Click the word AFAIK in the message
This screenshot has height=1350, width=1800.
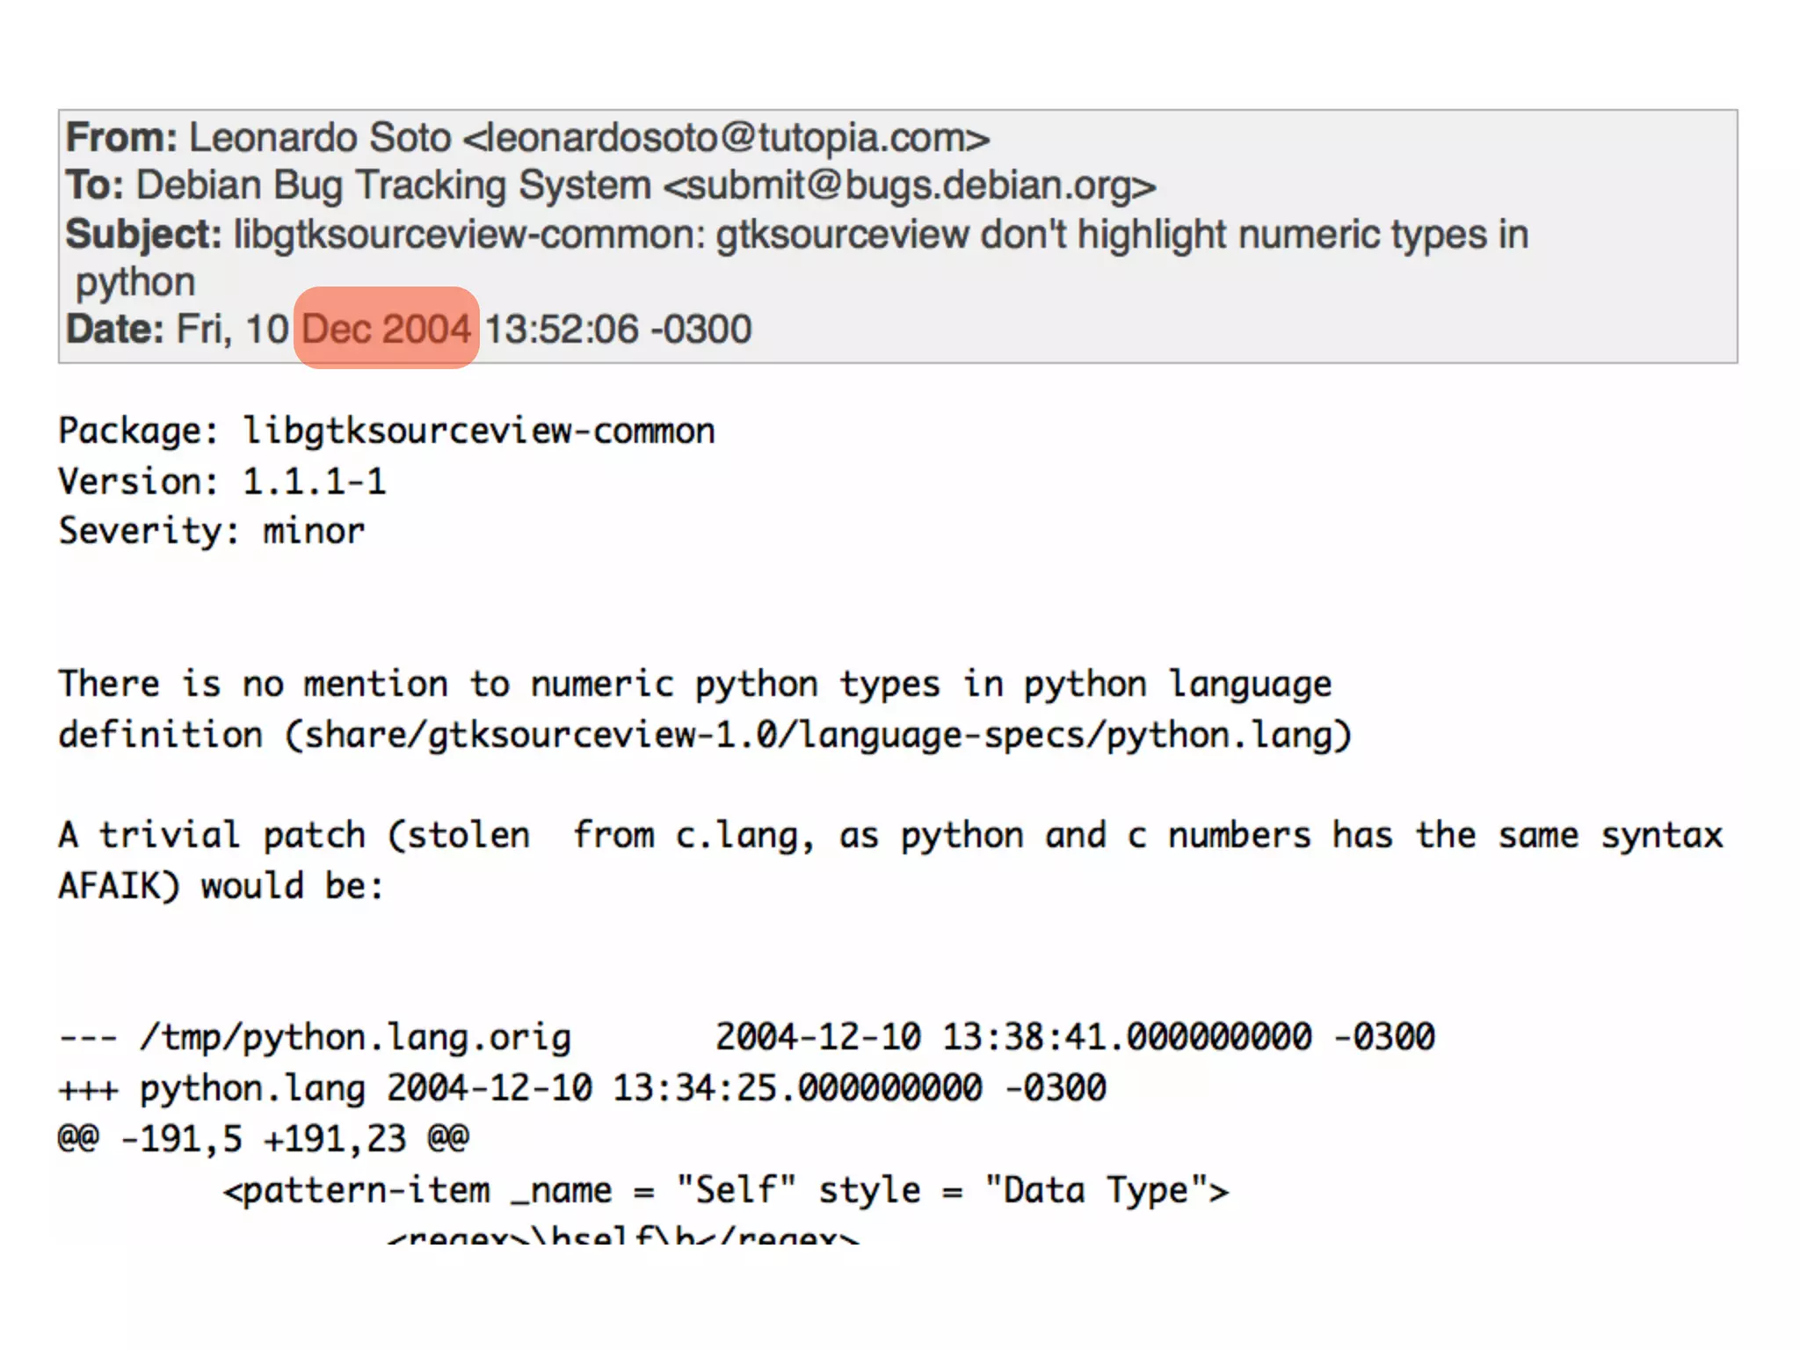(118, 885)
